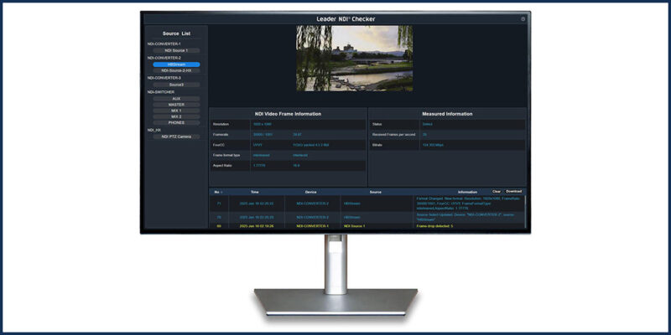Click the Frame drop detected log entry

point(434,226)
